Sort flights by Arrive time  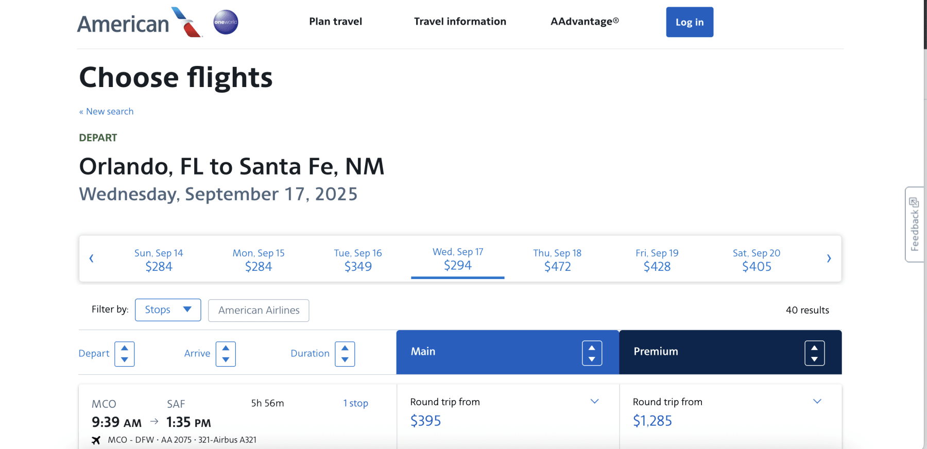[226, 354]
